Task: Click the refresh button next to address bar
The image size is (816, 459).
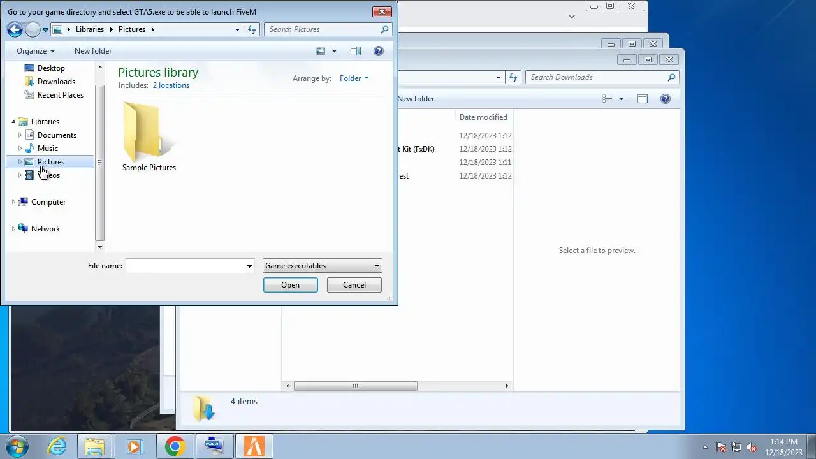Action: [252, 29]
